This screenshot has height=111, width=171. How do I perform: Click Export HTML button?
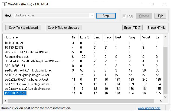coord(156,28)
